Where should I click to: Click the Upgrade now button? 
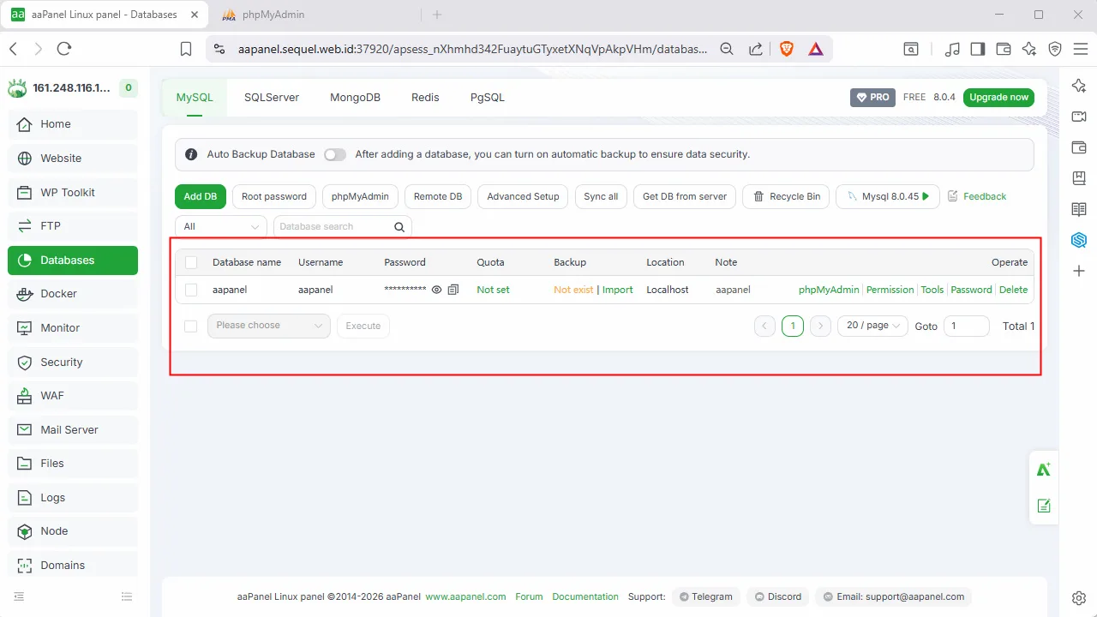pos(998,98)
